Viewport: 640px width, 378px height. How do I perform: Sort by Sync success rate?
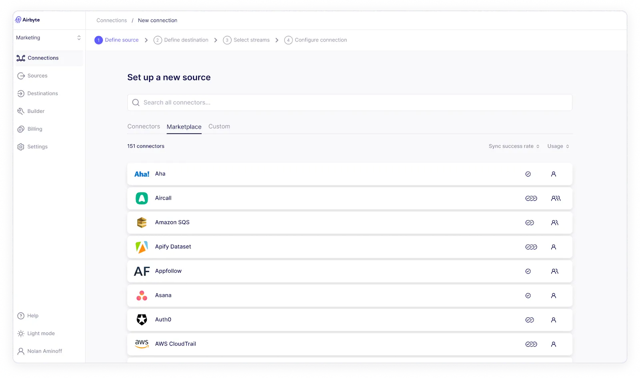tap(514, 146)
